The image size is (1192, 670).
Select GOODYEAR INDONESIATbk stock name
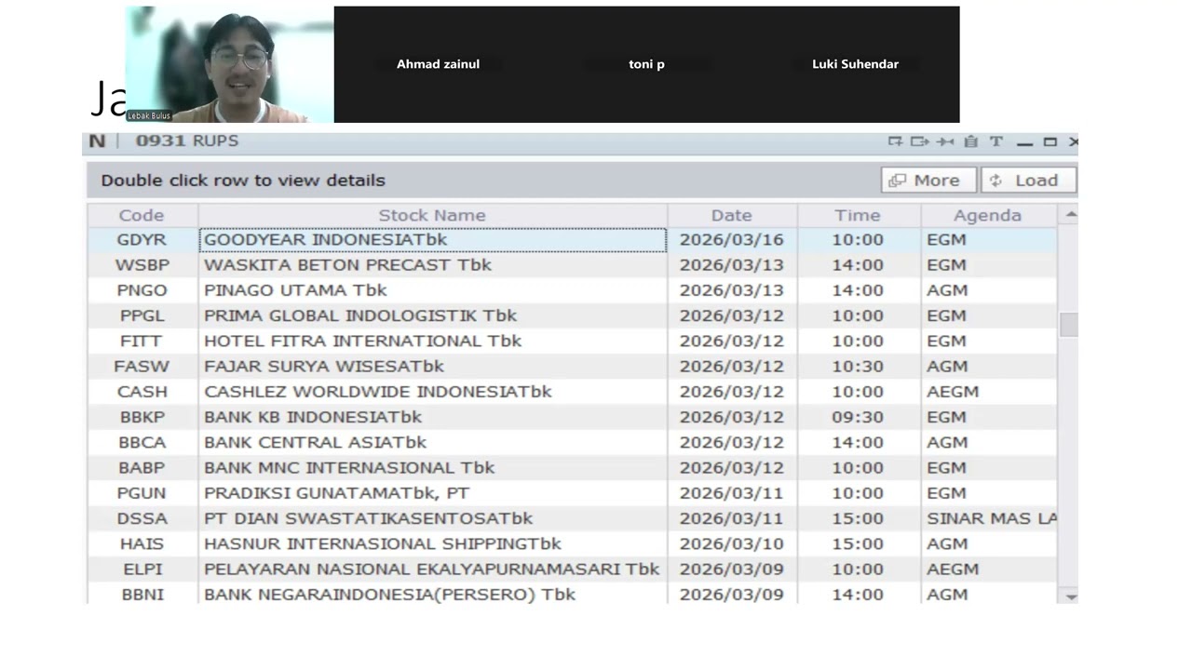[432, 239]
